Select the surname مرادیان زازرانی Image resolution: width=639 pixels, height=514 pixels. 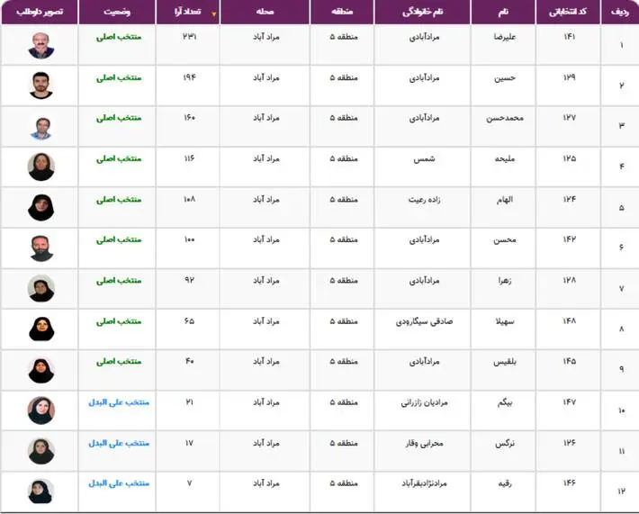point(424,402)
